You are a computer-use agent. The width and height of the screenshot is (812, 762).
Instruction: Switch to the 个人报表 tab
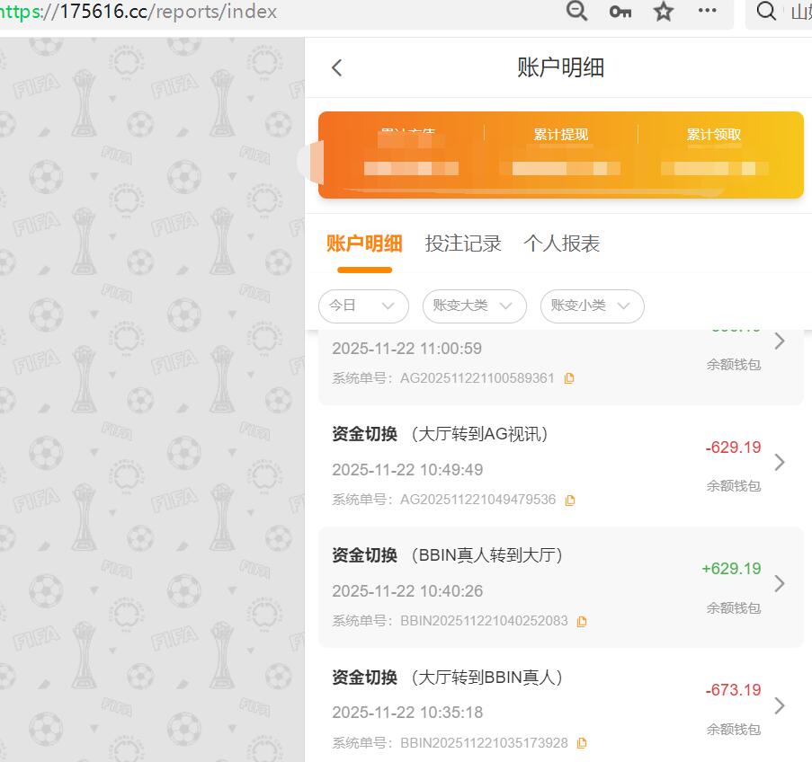point(561,243)
